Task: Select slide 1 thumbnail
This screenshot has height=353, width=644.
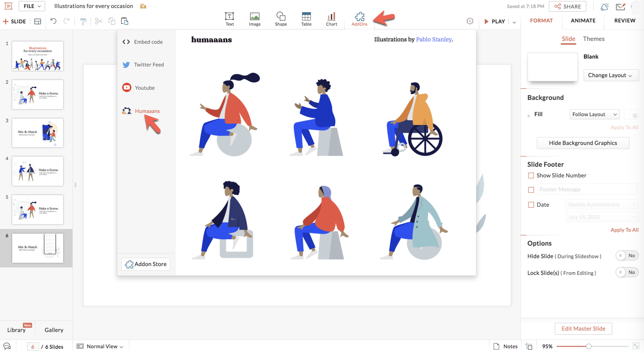Action: (x=38, y=56)
